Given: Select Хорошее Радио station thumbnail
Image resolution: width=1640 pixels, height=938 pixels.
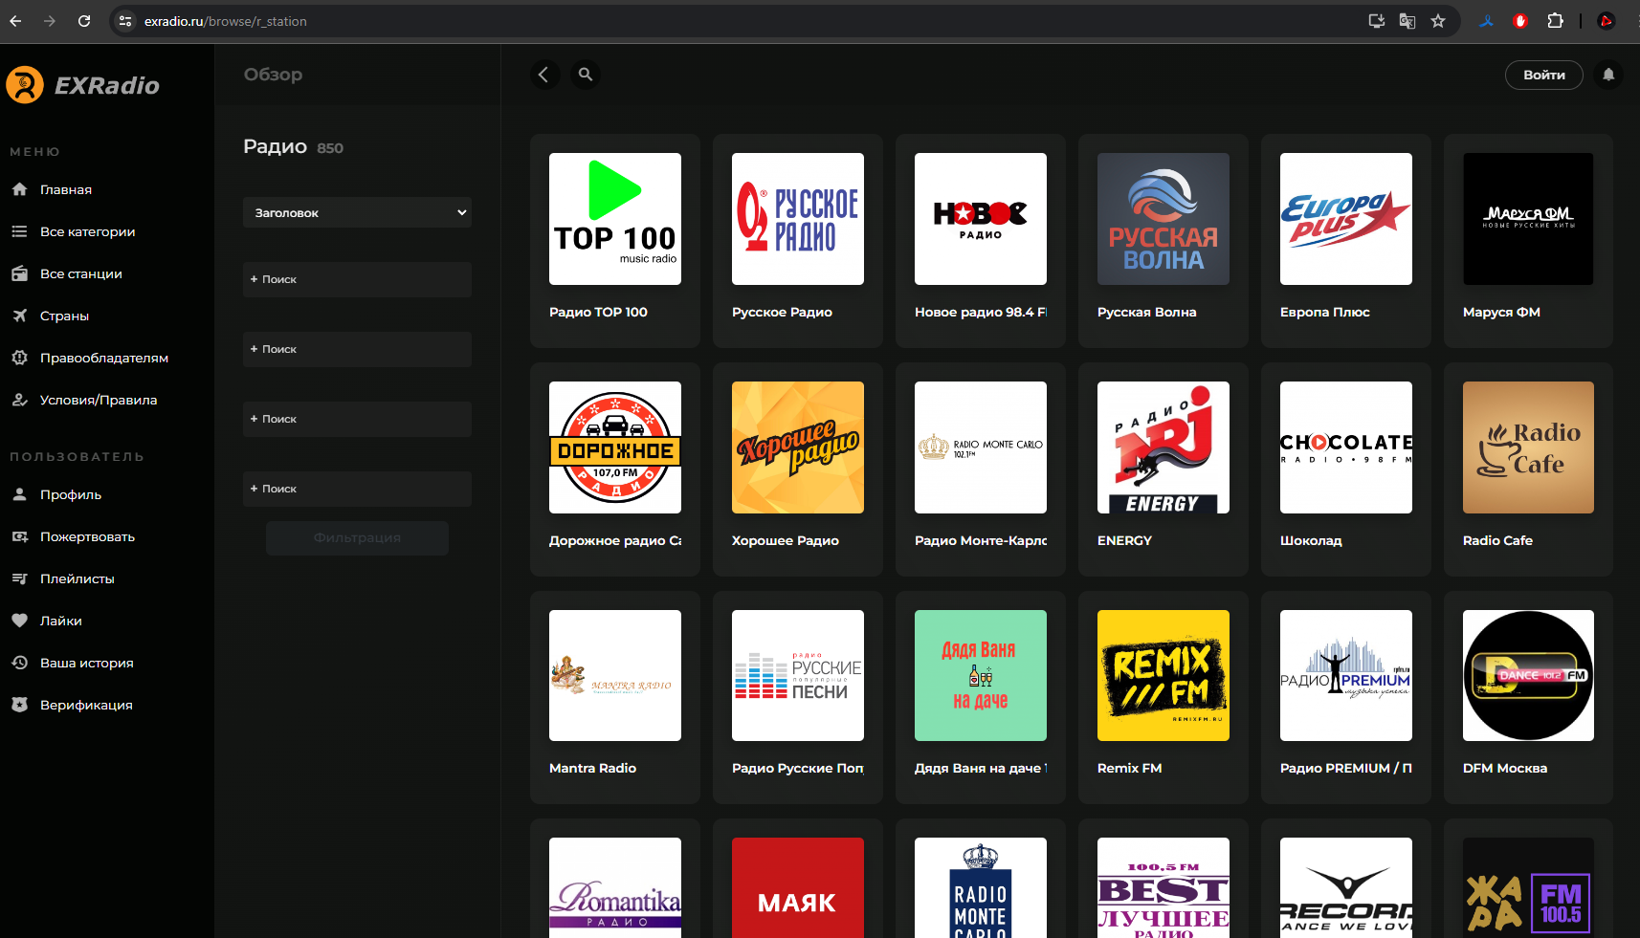Looking at the screenshot, I should (x=798, y=447).
